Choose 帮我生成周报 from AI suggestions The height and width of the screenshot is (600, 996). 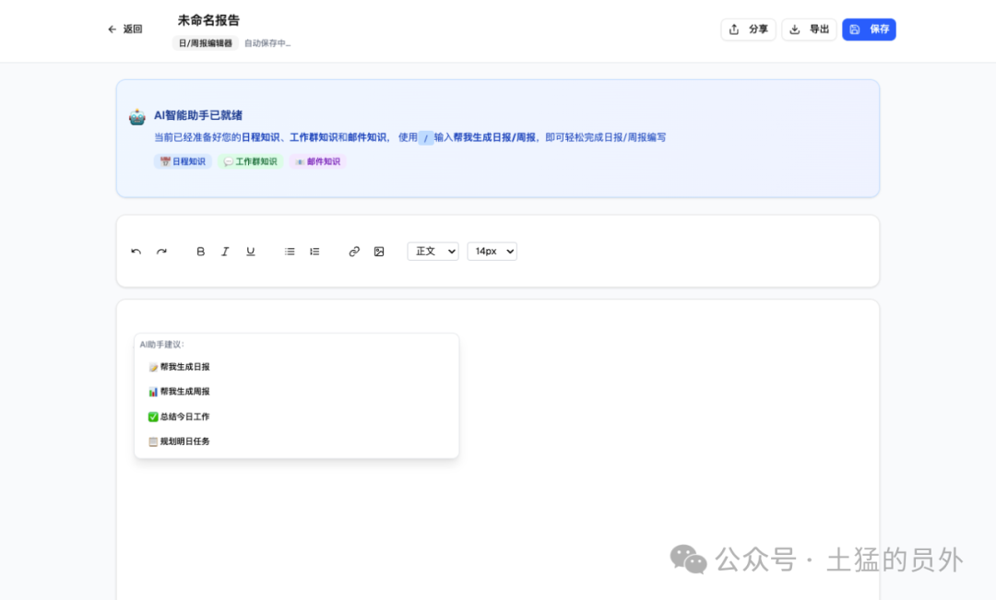tap(296, 392)
